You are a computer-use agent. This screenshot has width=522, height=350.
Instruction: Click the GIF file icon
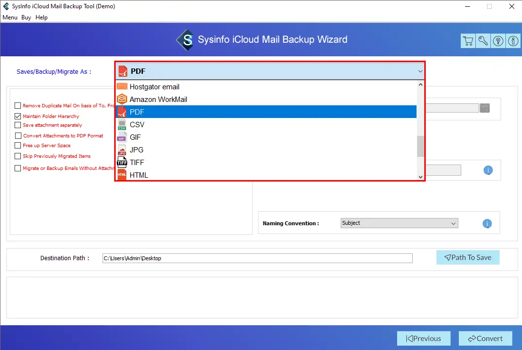122,137
